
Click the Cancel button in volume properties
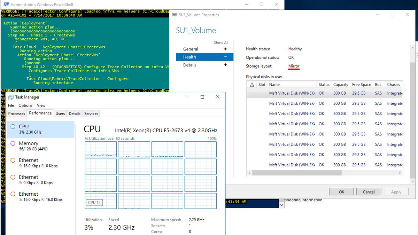[x=369, y=192]
